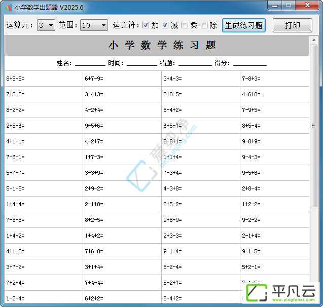Open the 运算元 dropdown showing 3

click(46, 25)
